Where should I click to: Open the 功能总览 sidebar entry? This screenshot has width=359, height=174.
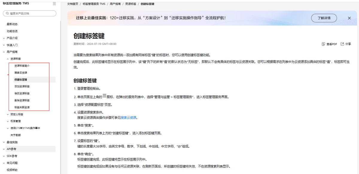(x=12, y=31)
